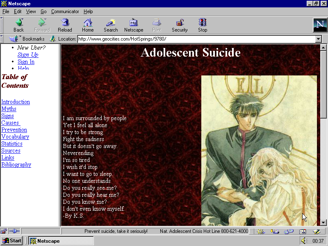Click the anime illustration image
Image resolution: width=328 pixels, height=246 pixels.
pyautogui.click(x=259, y=150)
